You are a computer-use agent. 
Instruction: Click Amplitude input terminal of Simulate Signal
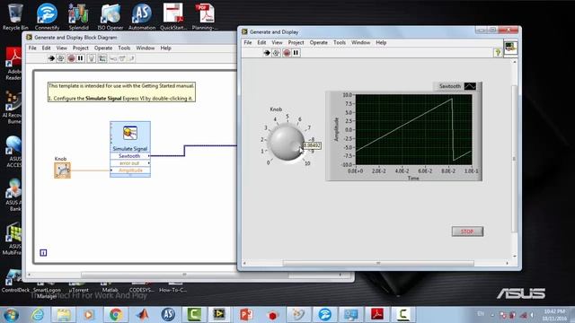(130, 170)
